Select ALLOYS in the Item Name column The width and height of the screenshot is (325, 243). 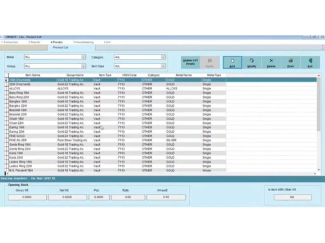click(15, 89)
